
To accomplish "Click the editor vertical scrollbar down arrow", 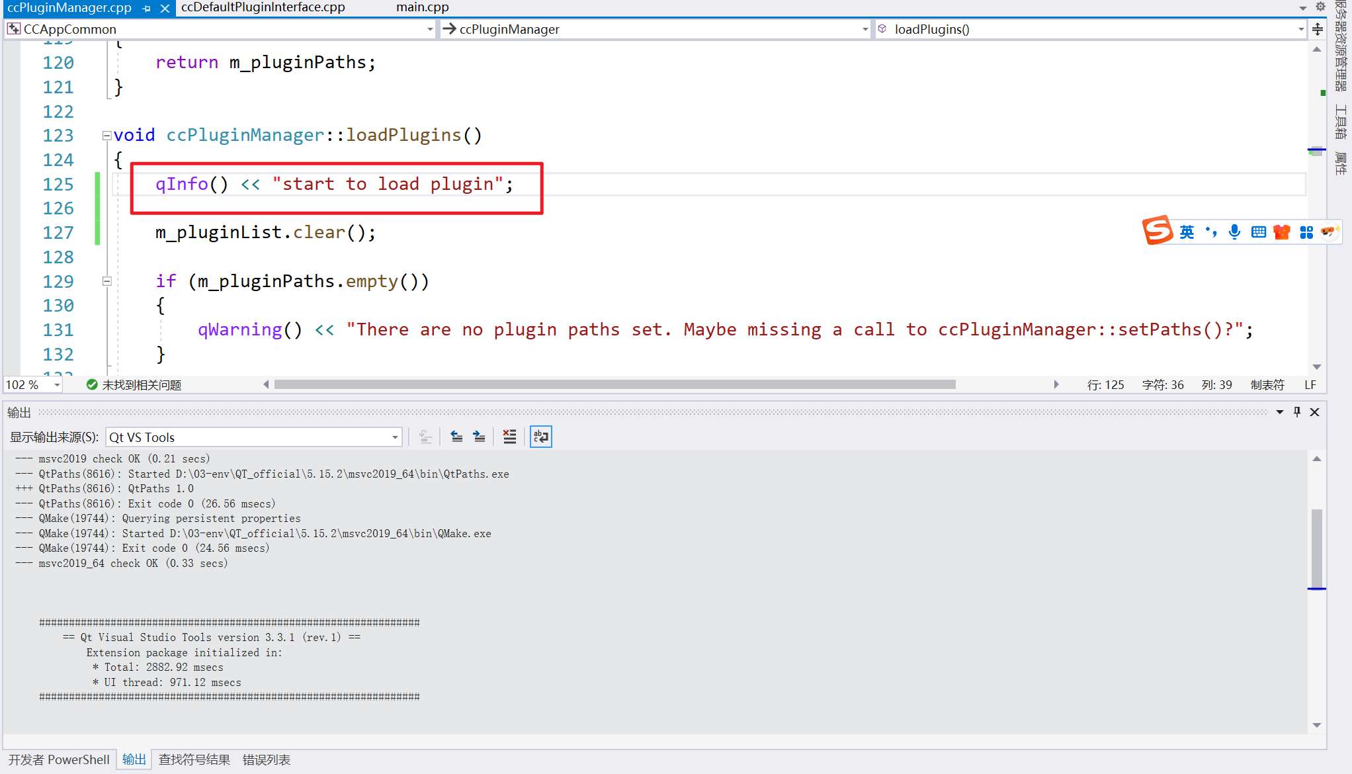I will coord(1317,367).
